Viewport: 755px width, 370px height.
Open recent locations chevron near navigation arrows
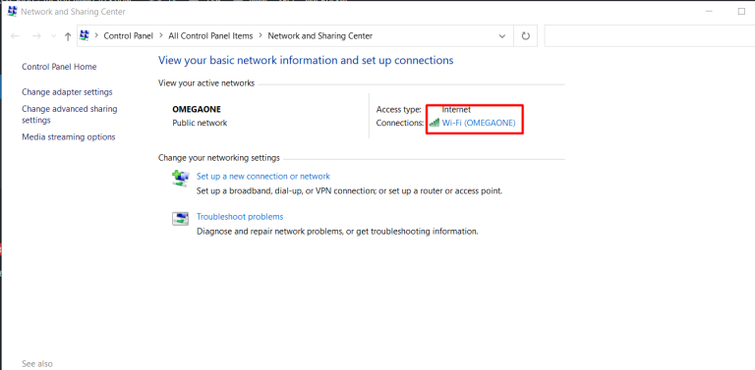53,36
